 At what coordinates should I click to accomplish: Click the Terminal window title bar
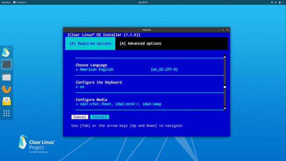pyautogui.click(x=147, y=30)
